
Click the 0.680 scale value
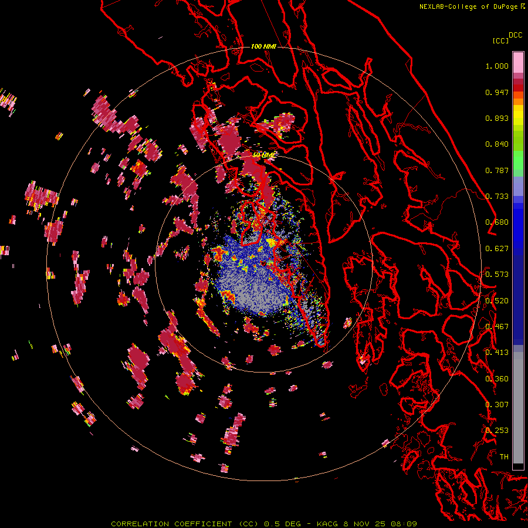(x=497, y=222)
